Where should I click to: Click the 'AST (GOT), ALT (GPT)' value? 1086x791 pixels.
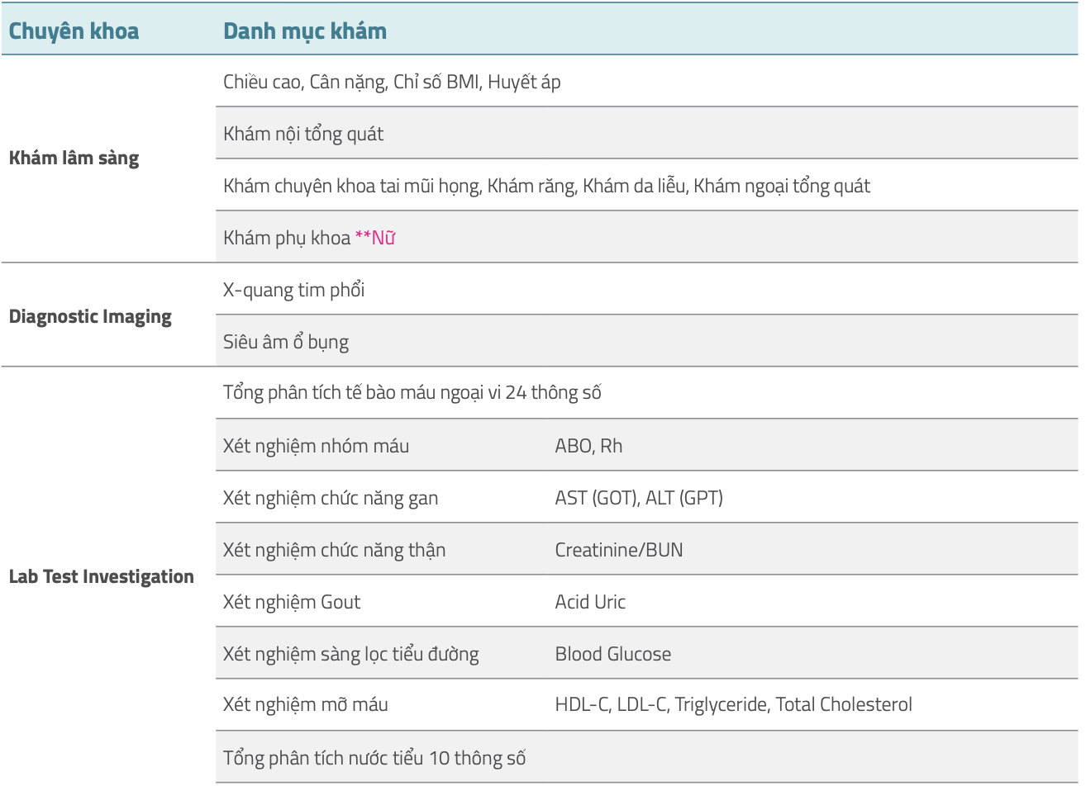[639, 498]
